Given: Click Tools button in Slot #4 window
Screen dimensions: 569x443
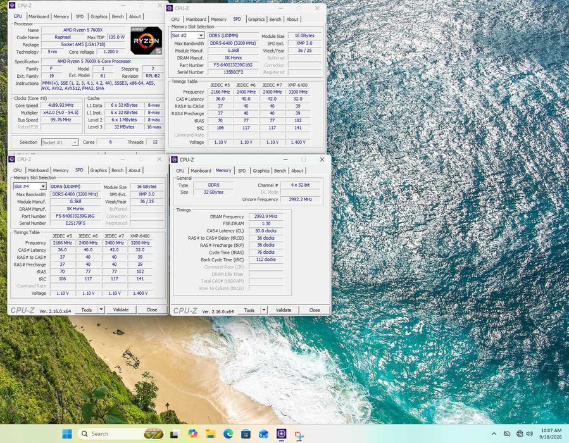Looking at the screenshot, I should (86, 309).
